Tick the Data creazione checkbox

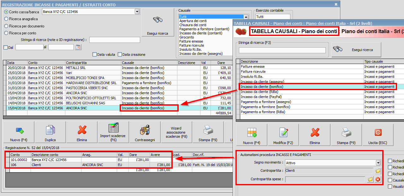[x=120, y=55]
